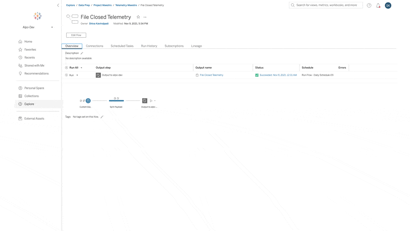Image resolution: width=410 pixels, height=231 pixels.
Task: Expand the Run dropdown arrow
Action: click(77, 75)
